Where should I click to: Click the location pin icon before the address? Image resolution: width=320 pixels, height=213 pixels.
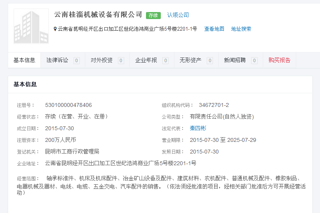(x=55, y=29)
